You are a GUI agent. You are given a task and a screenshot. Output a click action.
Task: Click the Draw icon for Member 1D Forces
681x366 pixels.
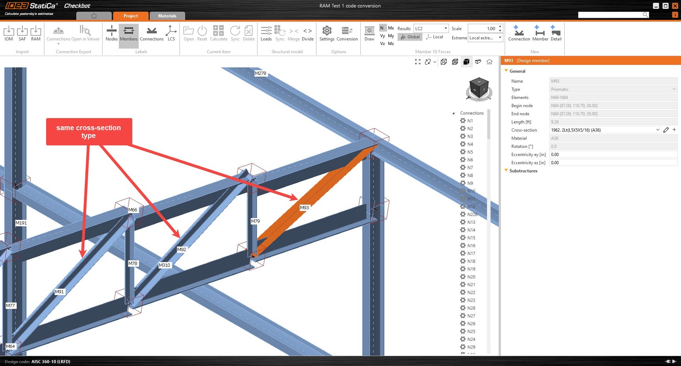point(369,33)
